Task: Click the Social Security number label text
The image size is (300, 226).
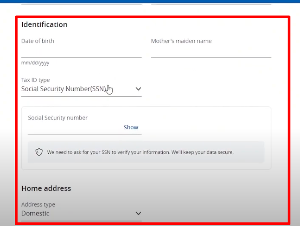Action: click(58, 118)
